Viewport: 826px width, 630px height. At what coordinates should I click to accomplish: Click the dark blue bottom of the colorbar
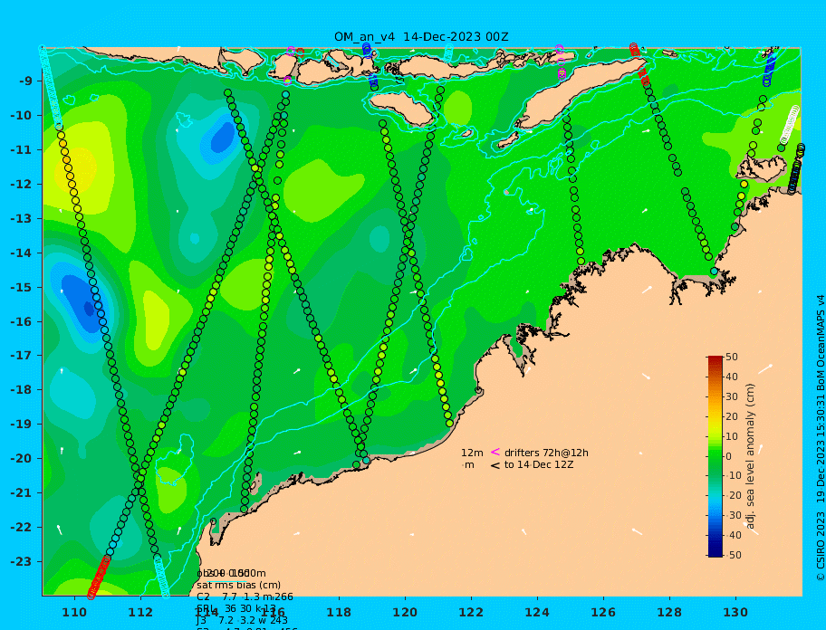pos(715,553)
